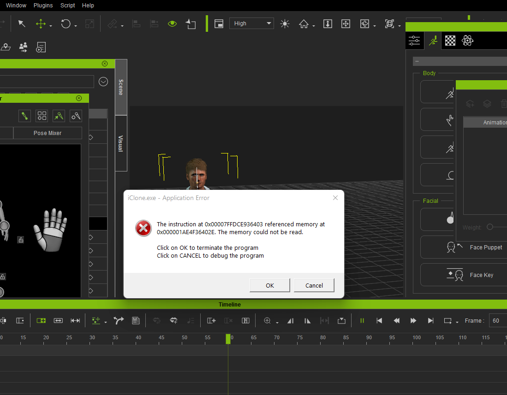Click OK to terminate the program

coord(270,285)
